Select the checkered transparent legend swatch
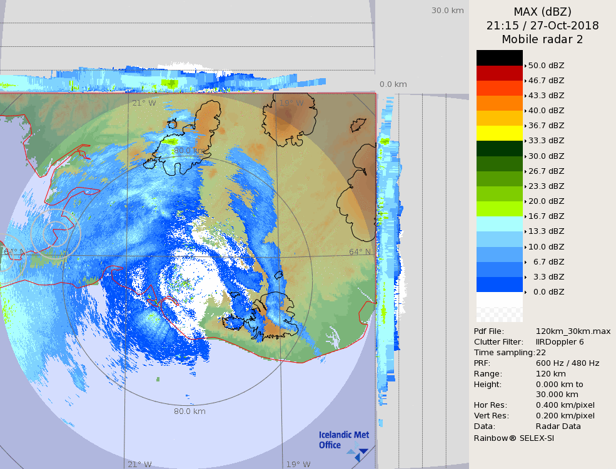Screen dimensions: 616x469 point(499,315)
